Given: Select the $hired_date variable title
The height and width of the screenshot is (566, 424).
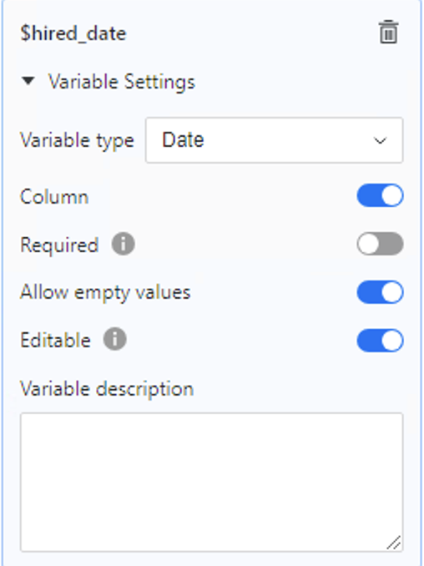Looking at the screenshot, I should click(x=73, y=33).
